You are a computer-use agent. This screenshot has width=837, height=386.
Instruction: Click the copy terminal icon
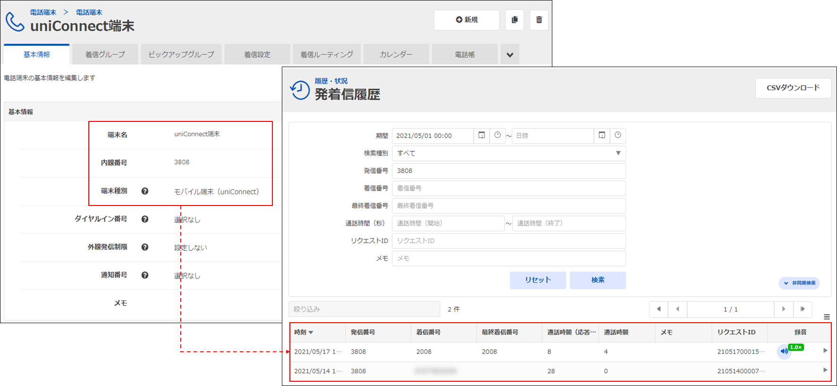pyautogui.click(x=515, y=20)
